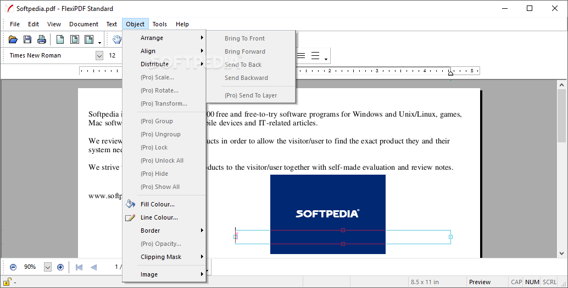The width and height of the screenshot is (568, 288).
Task: Open the Help menu
Action: 182,24
